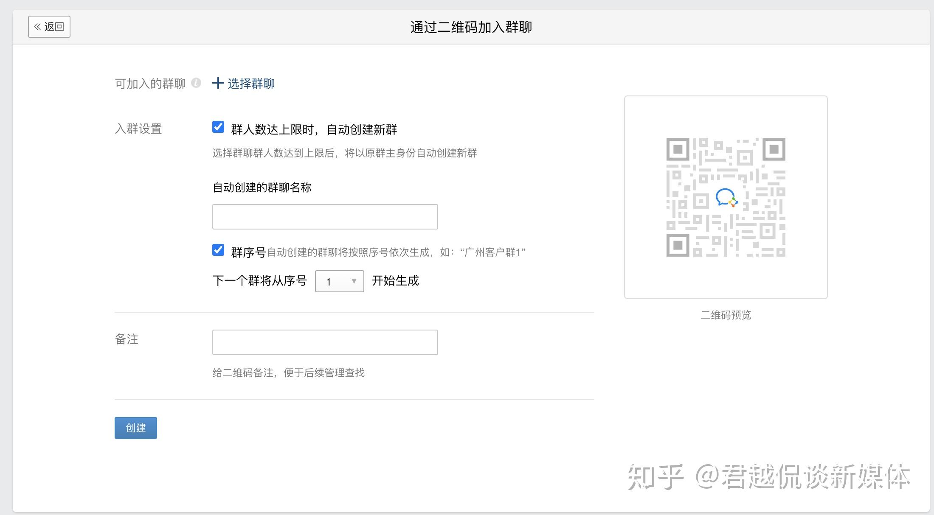This screenshot has width=934, height=515.
Task: Click into the 备注 text field
Action: (x=325, y=342)
